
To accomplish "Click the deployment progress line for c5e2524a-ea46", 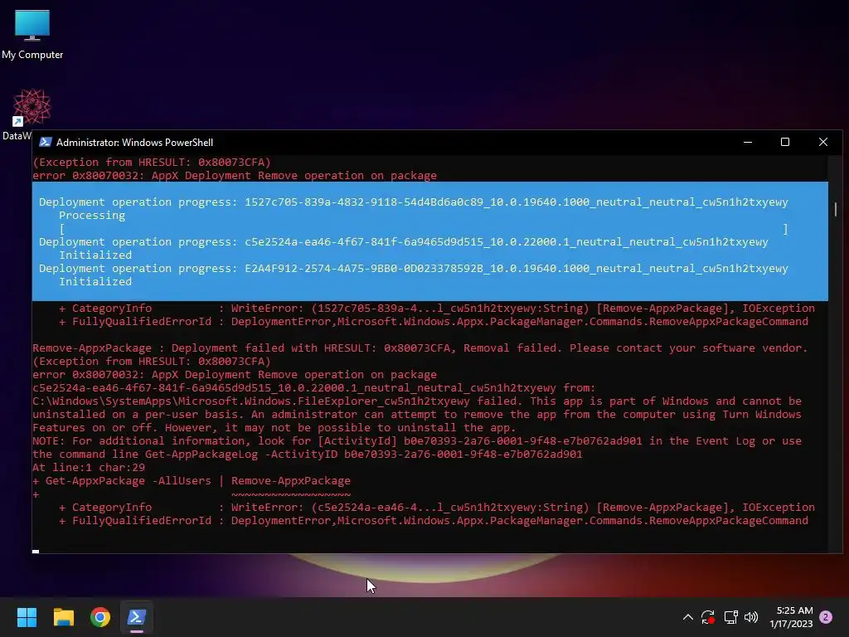I will pos(404,241).
